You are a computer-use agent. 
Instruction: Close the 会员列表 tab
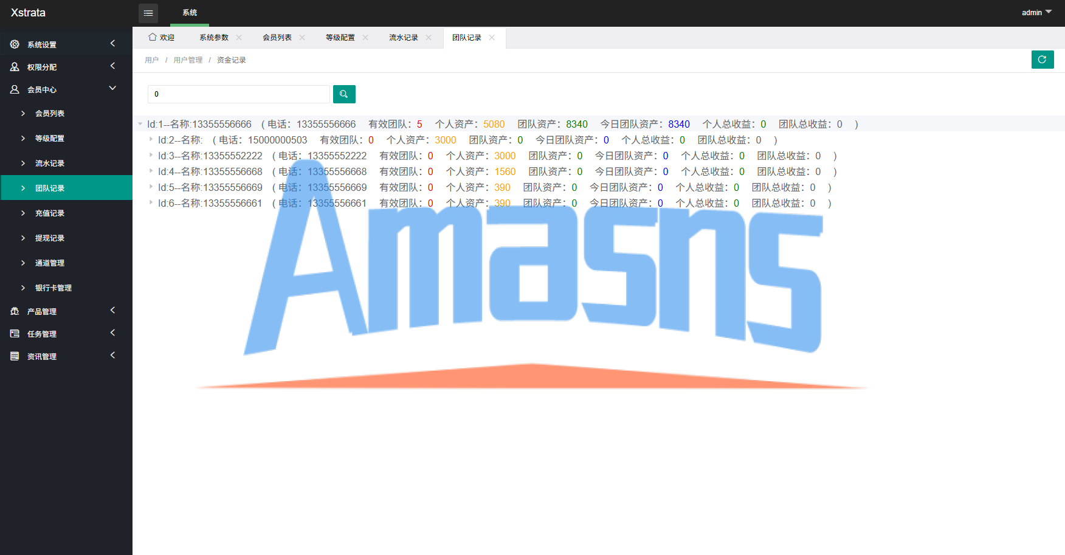pos(302,38)
